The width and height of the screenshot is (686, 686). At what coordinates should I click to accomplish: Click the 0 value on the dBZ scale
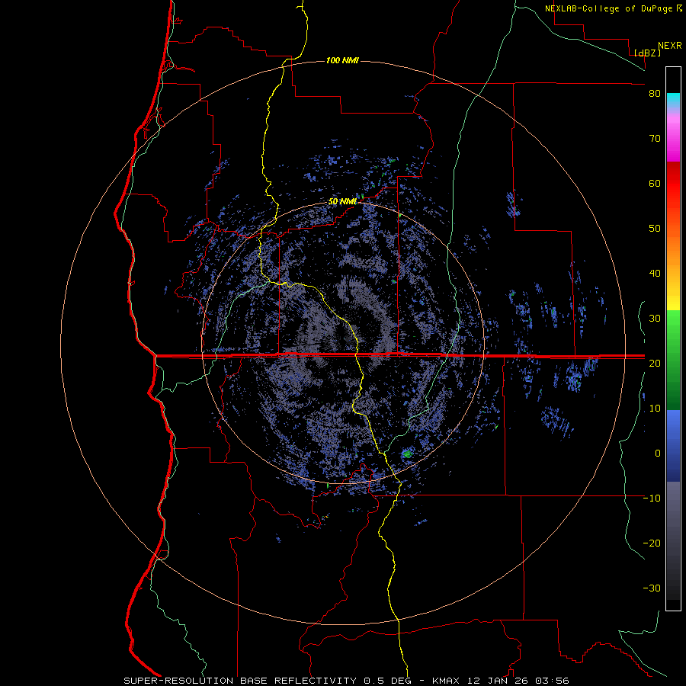[x=658, y=454]
